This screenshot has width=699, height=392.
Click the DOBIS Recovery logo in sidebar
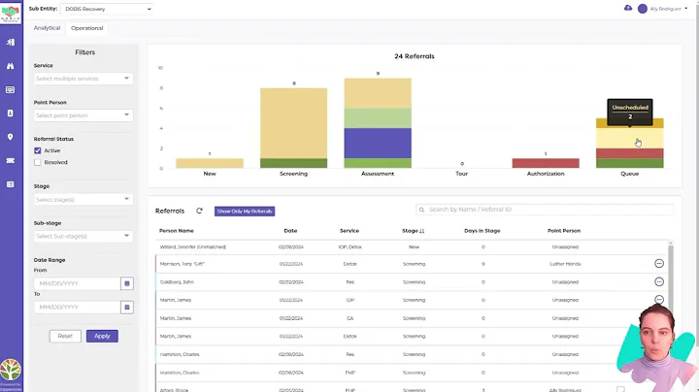[x=11, y=13]
